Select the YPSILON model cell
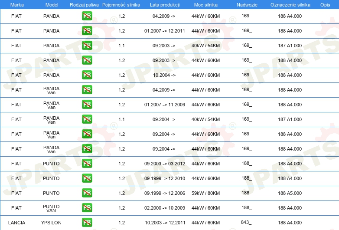 point(51,223)
